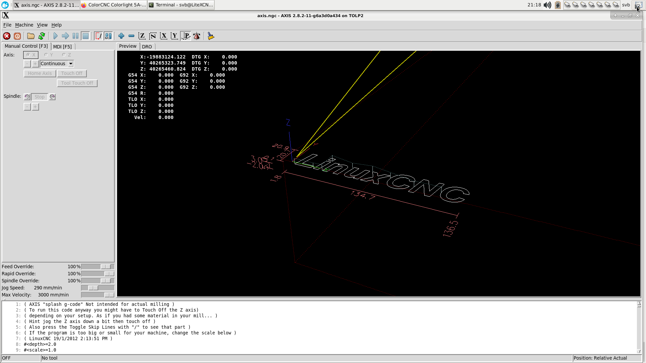
Task: Open a G-code file via folder icon
Action: point(31,36)
